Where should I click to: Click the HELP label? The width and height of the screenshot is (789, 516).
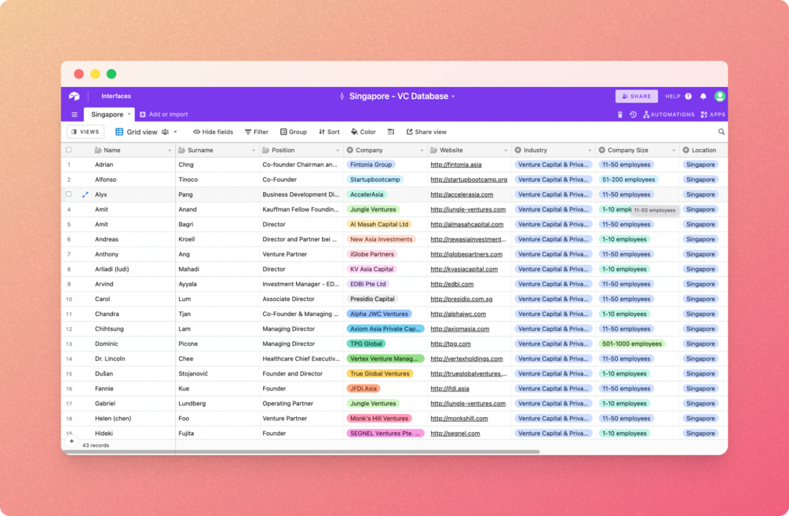673,96
